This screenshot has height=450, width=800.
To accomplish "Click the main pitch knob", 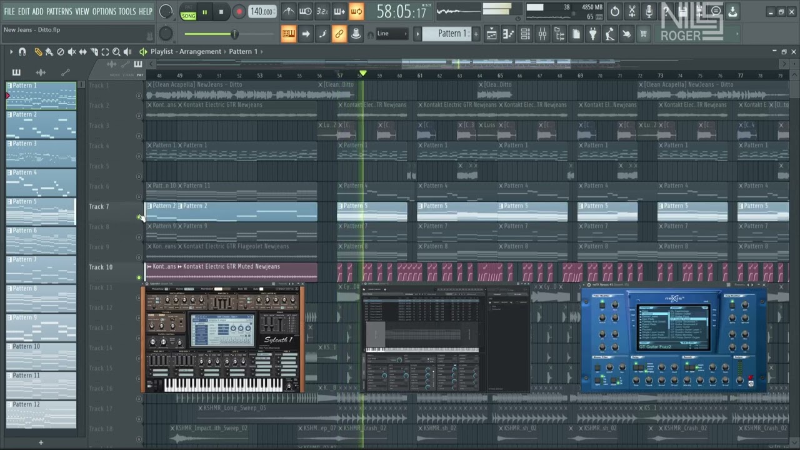I will point(166,34).
